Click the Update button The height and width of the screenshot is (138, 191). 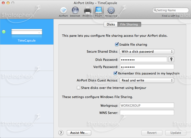[x=176, y=133]
